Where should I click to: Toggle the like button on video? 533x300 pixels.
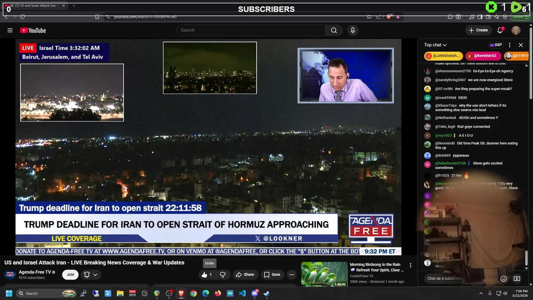click(207, 275)
